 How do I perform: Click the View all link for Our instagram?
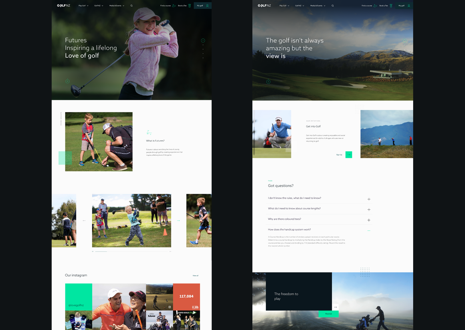point(195,276)
